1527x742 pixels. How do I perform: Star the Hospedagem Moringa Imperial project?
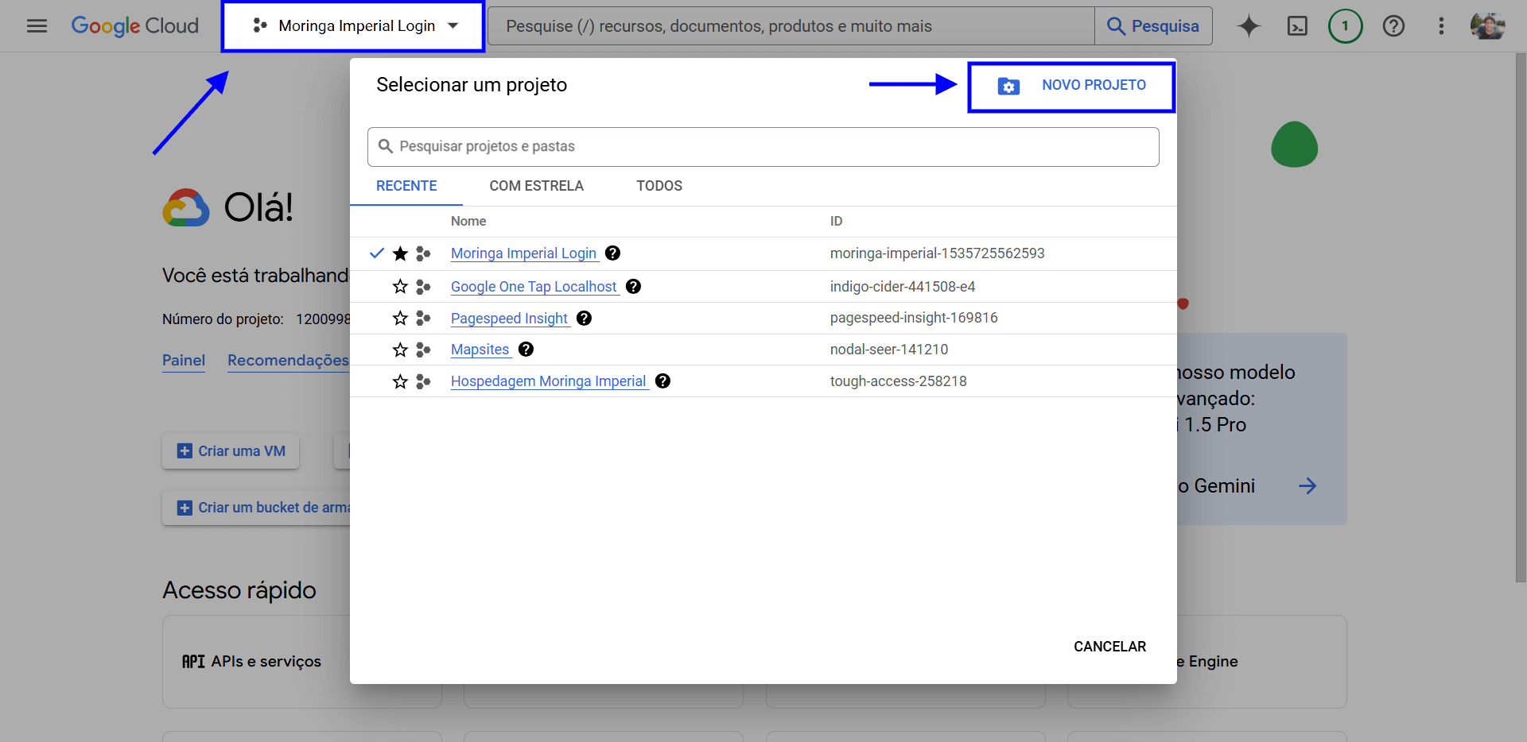click(400, 381)
